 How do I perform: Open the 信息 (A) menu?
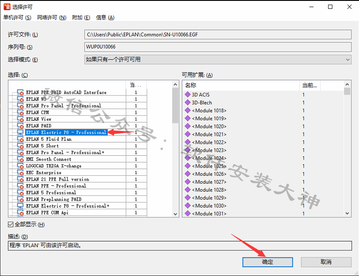tap(105, 17)
